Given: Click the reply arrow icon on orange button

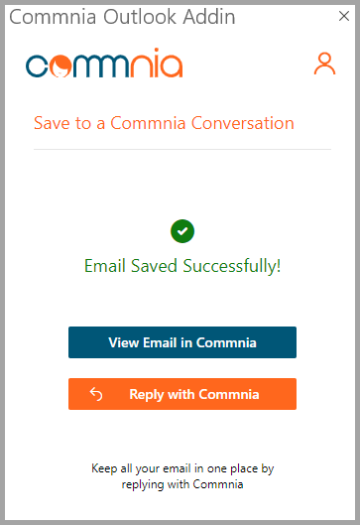Looking at the screenshot, I should pyautogui.click(x=96, y=394).
